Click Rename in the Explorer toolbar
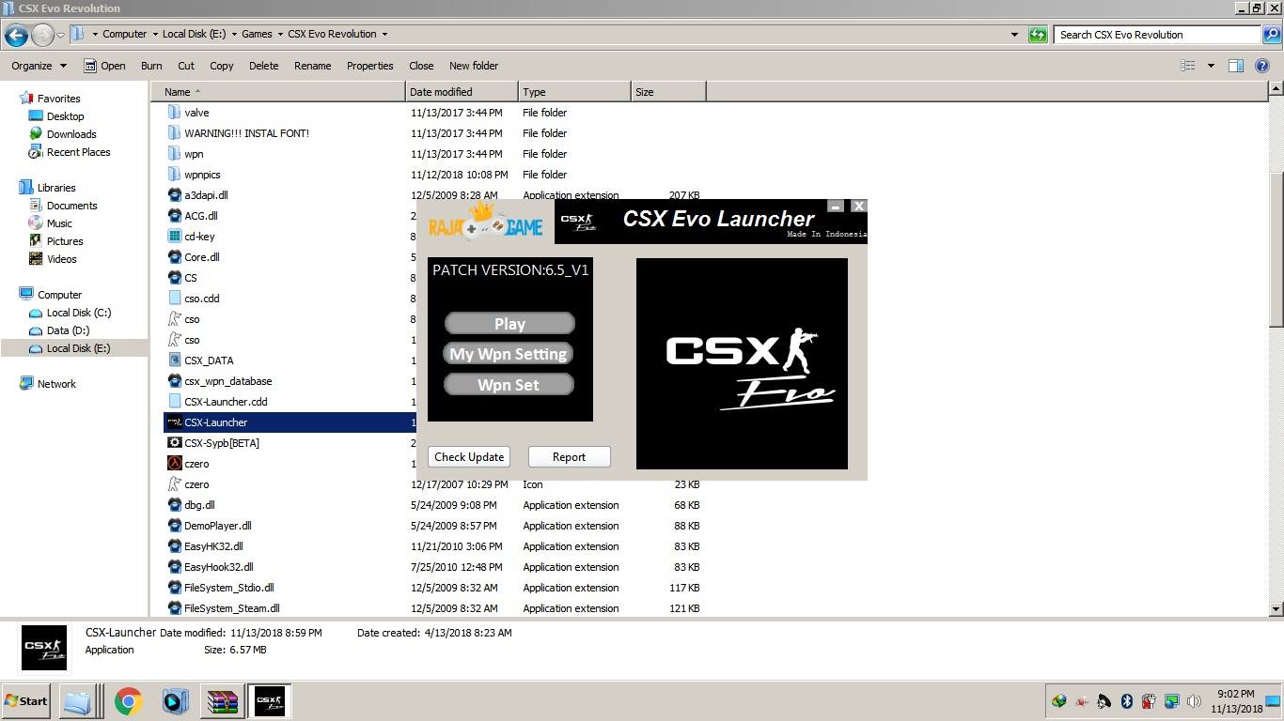Viewport: 1284px width, 721px height. click(x=312, y=66)
